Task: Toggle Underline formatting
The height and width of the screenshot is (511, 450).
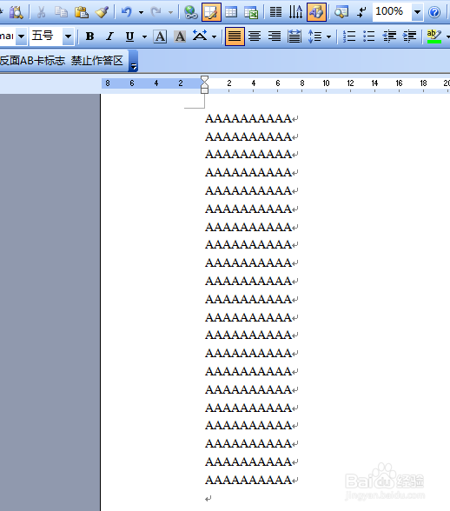Action: pos(129,36)
